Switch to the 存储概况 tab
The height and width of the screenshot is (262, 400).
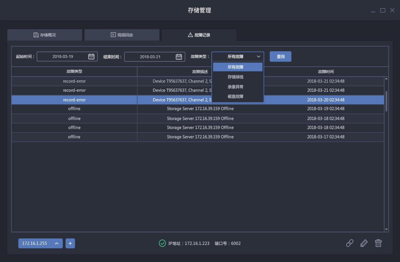tap(45, 35)
